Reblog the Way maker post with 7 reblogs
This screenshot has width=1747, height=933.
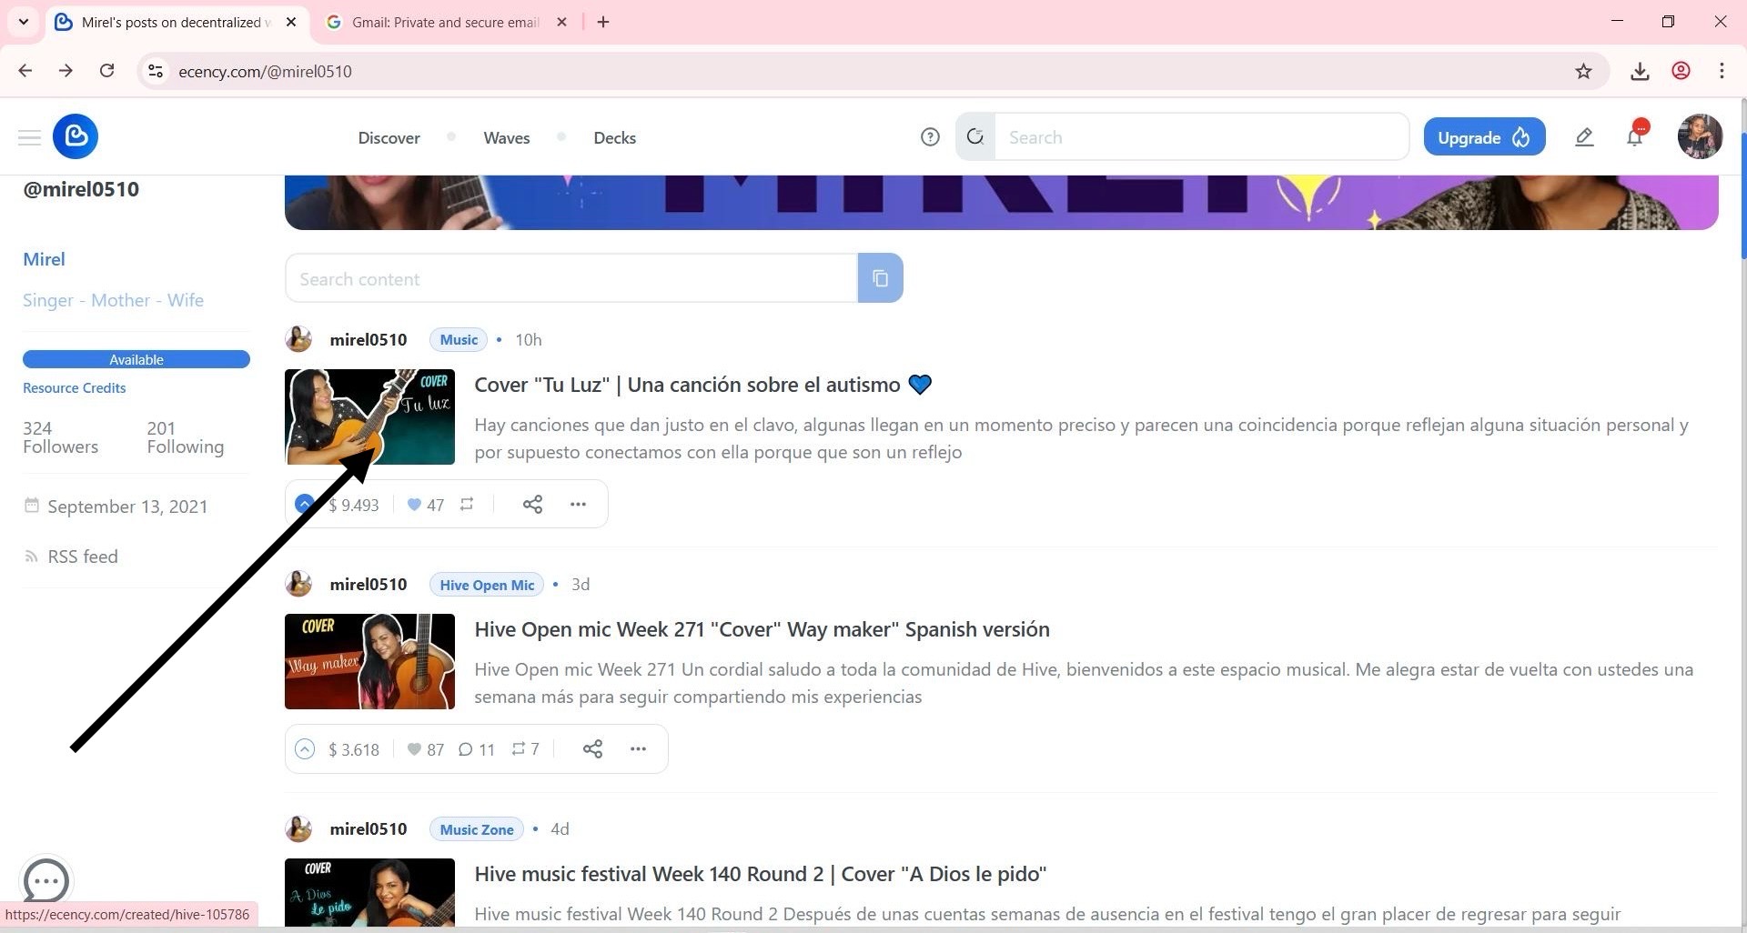pos(525,748)
